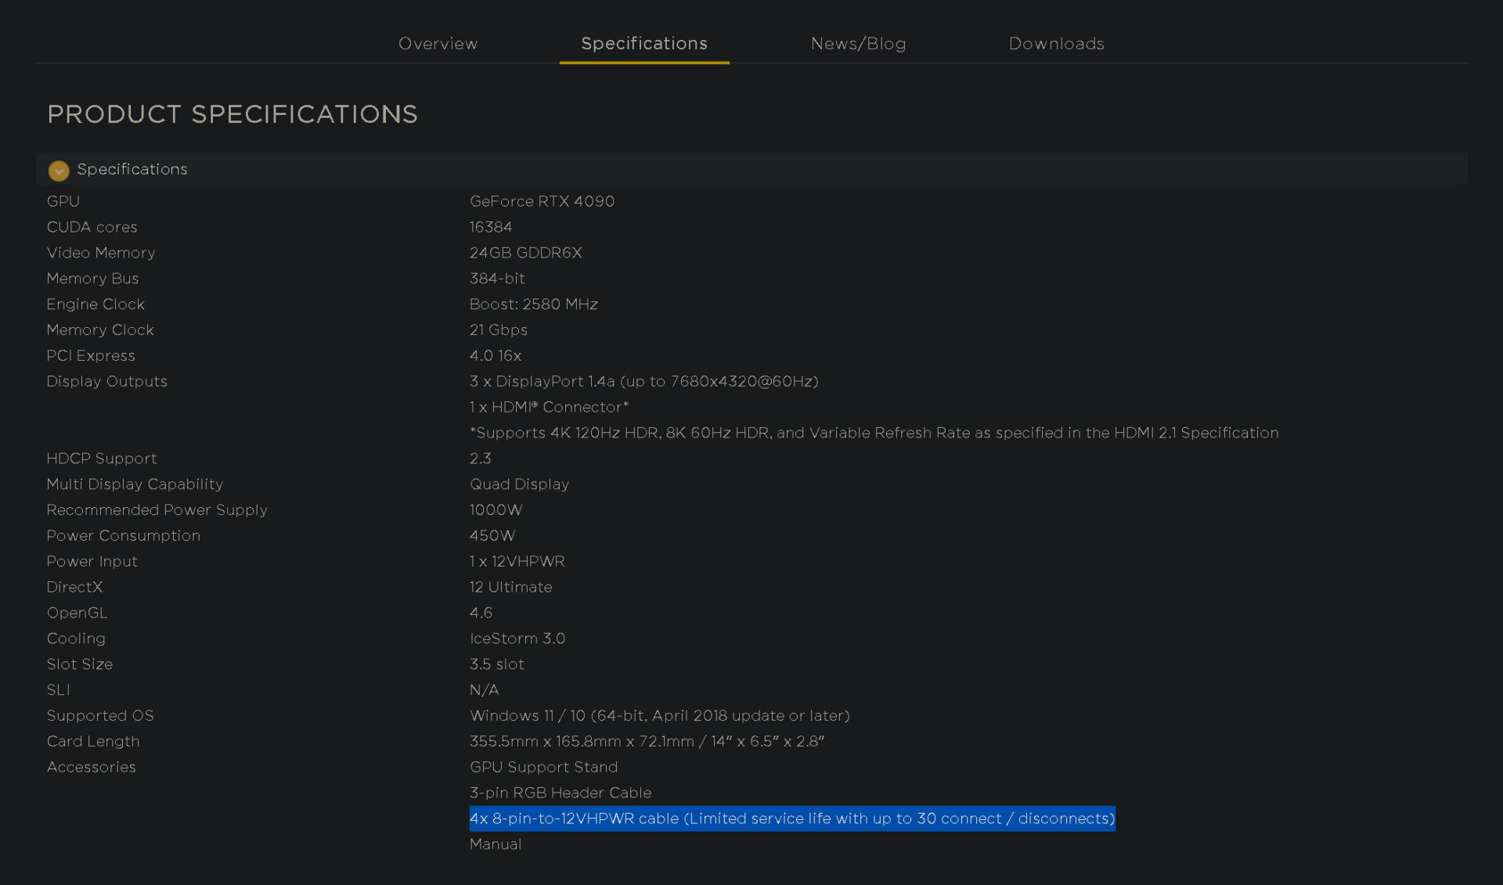The height and width of the screenshot is (885, 1503).
Task: Click the DisplayPort 1.4a output entry
Action: point(643,382)
